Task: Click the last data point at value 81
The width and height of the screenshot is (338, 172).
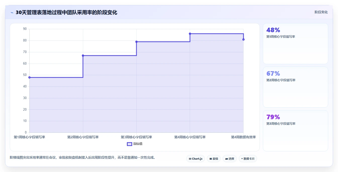Action: click(244, 39)
